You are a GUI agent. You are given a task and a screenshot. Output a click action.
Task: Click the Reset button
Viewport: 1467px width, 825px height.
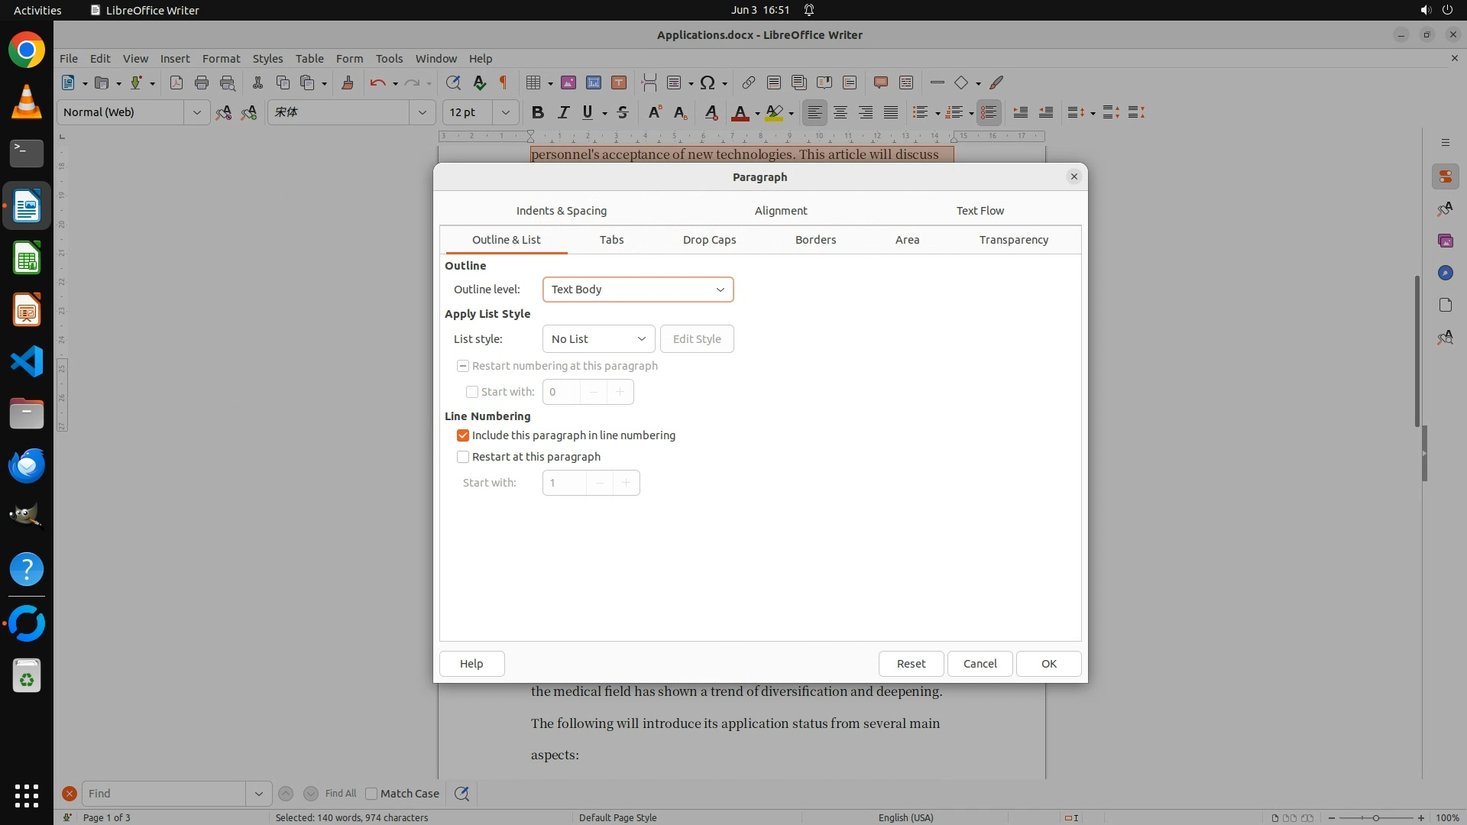911,664
